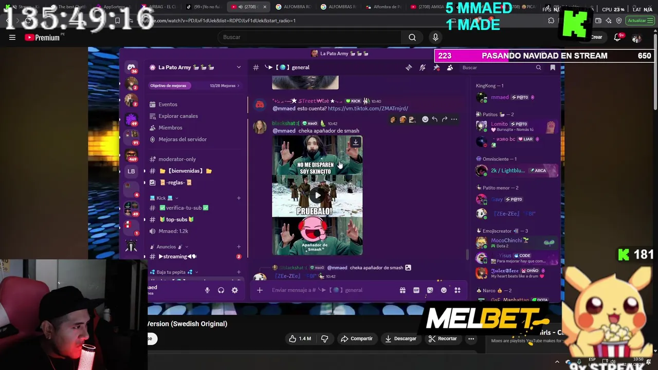Viewport: 658px width, 370px height.
Task: Open Mejoras del servidor
Action: [182, 139]
